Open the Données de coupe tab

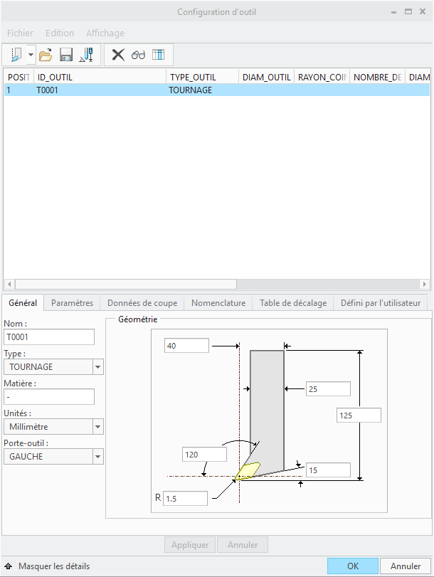[x=142, y=303]
